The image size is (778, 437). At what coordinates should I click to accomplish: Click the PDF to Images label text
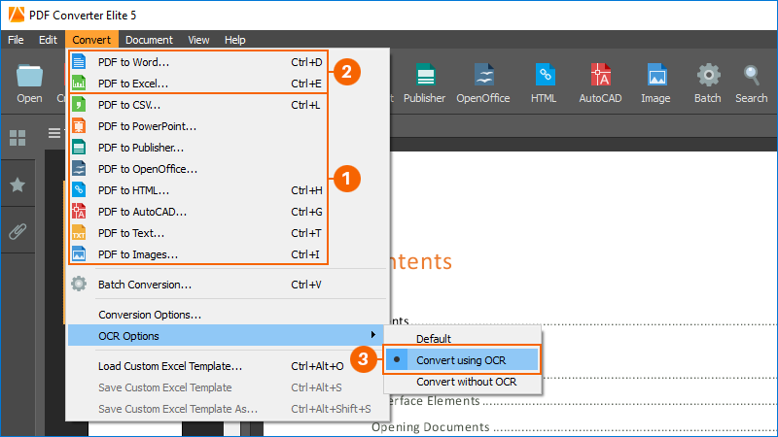click(x=138, y=254)
